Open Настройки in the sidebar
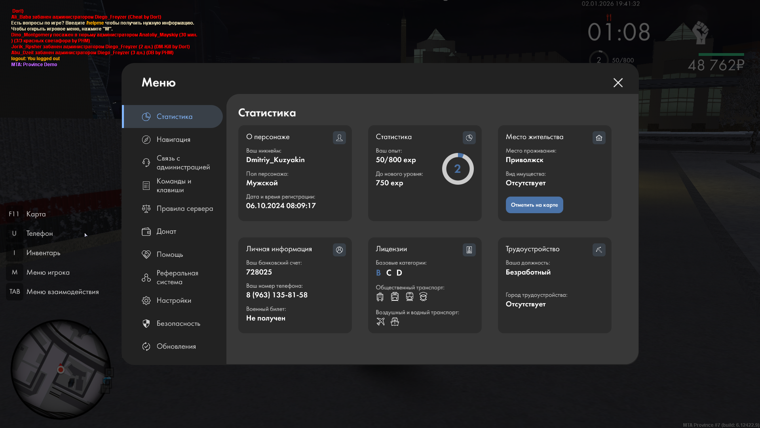This screenshot has width=760, height=428. 174,300
